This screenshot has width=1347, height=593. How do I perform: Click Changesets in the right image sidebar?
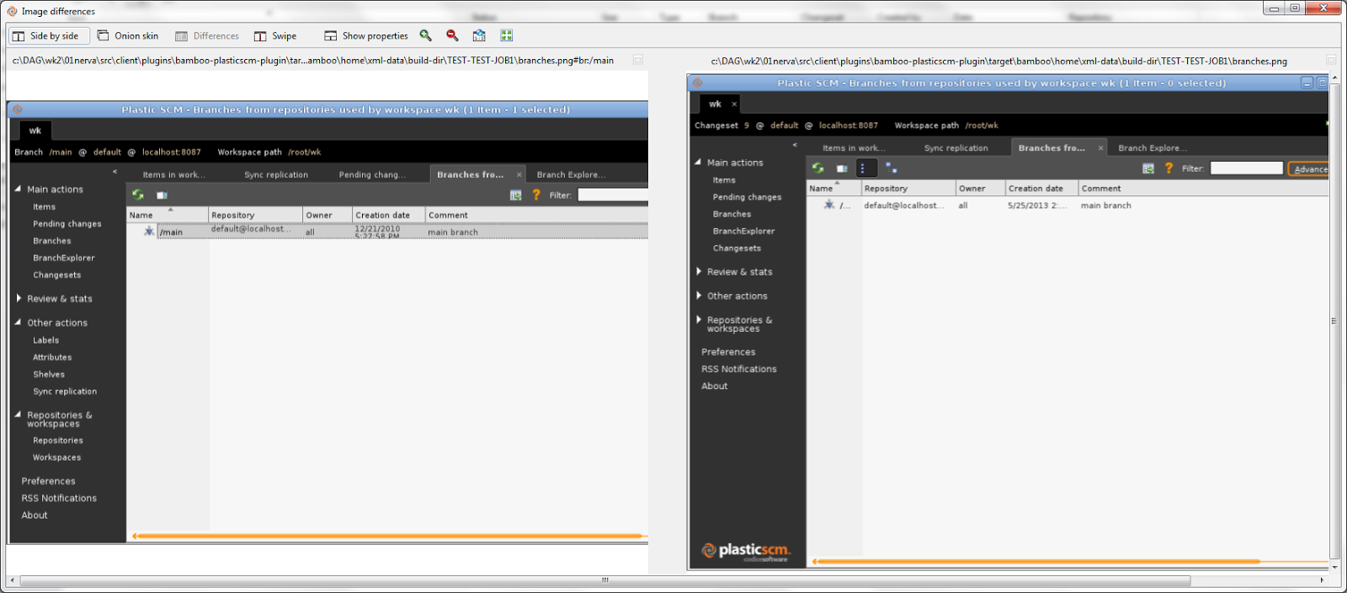coord(737,248)
